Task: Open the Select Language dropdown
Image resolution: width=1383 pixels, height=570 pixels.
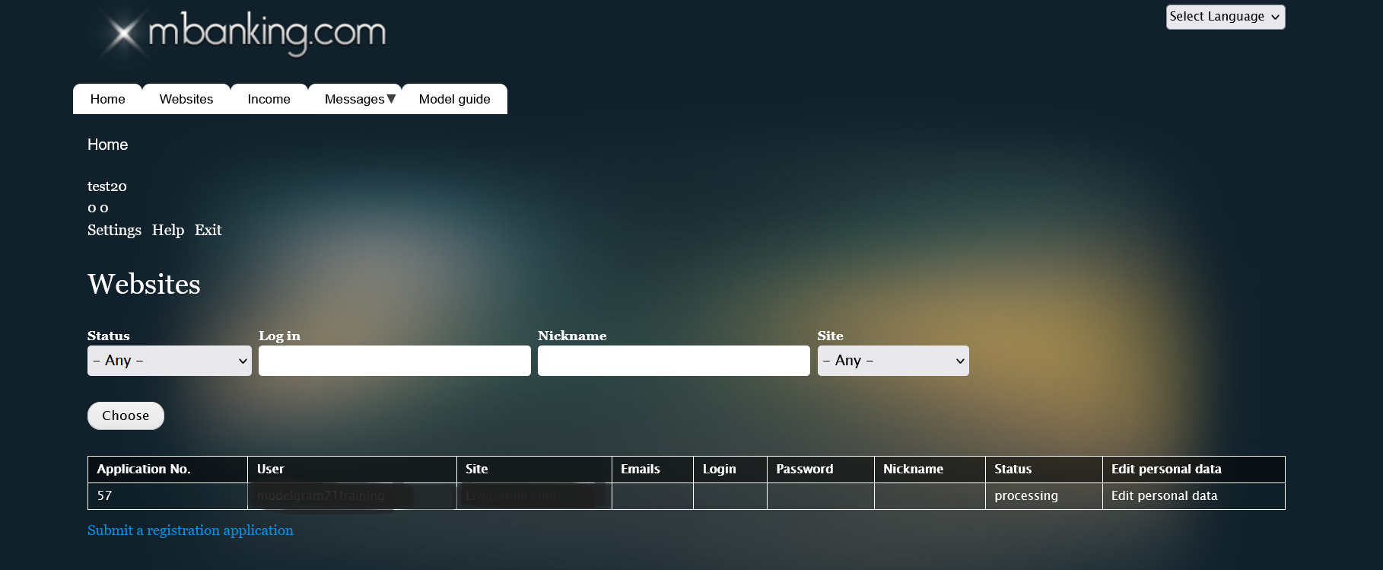Action: [1225, 17]
